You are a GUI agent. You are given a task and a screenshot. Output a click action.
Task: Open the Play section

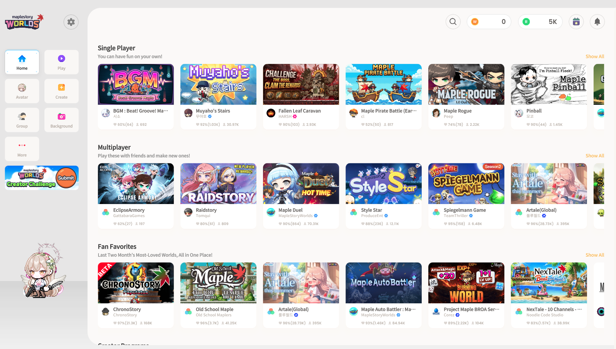(x=61, y=62)
